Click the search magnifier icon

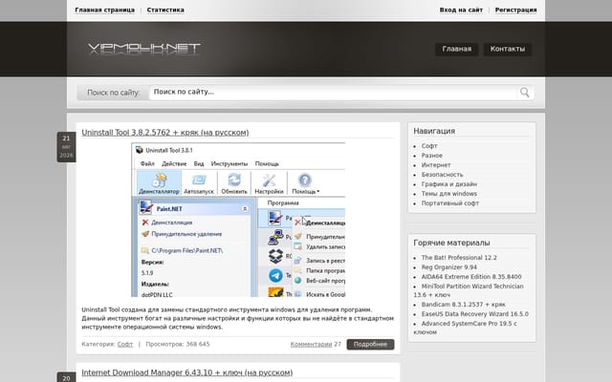524,93
